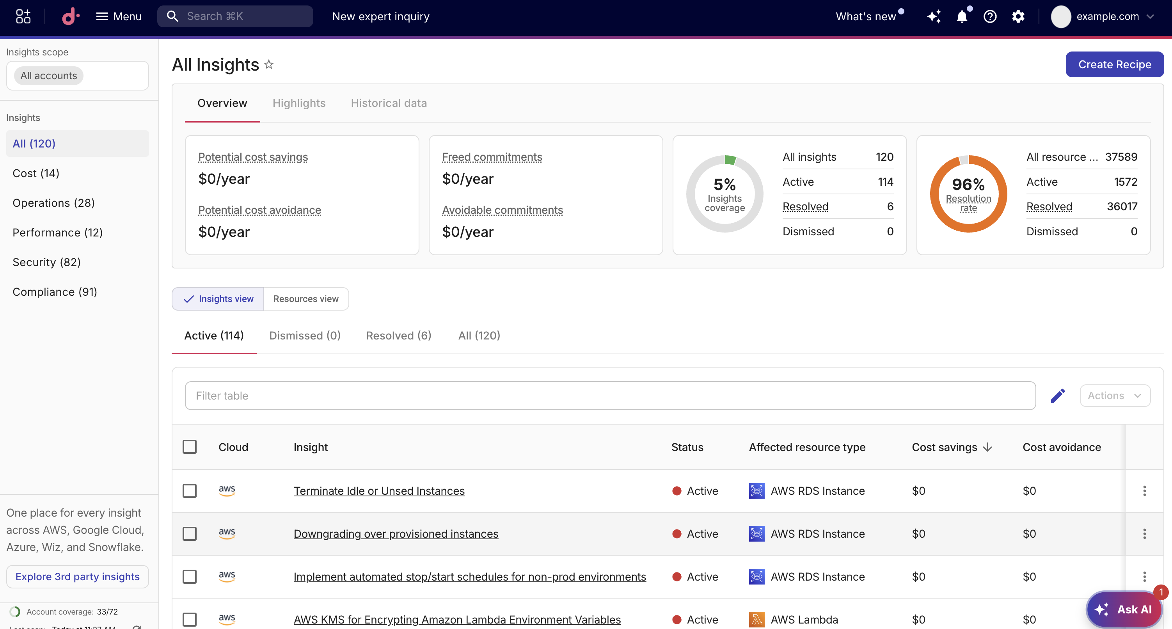Click the Potential cost savings label

(x=253, y=157)
